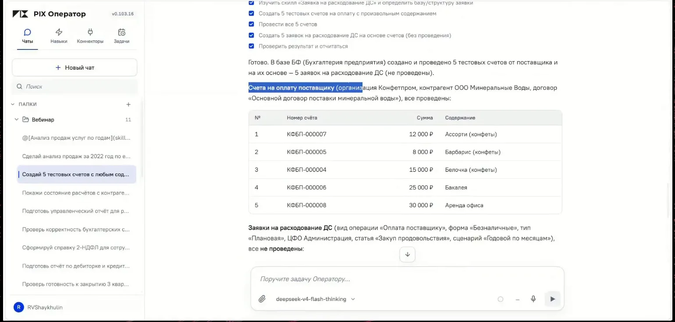The image size is (675, 322).
Task: Click the circle status icon in input bar
Action: click(x=500, y=299)
